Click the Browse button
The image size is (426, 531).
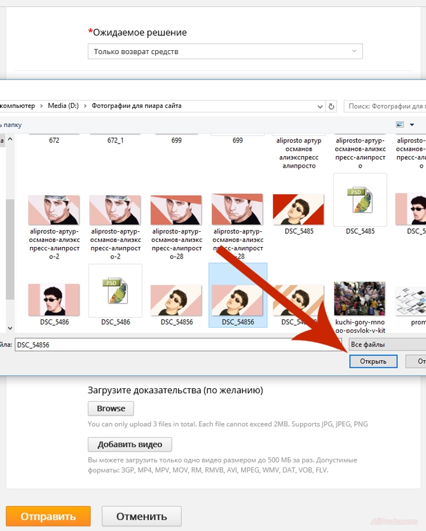click(x=111, y=408)
